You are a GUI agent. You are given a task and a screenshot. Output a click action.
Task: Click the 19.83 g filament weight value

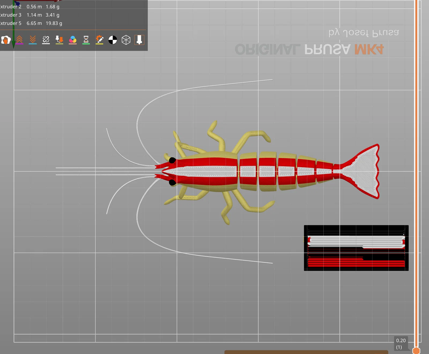54,23
